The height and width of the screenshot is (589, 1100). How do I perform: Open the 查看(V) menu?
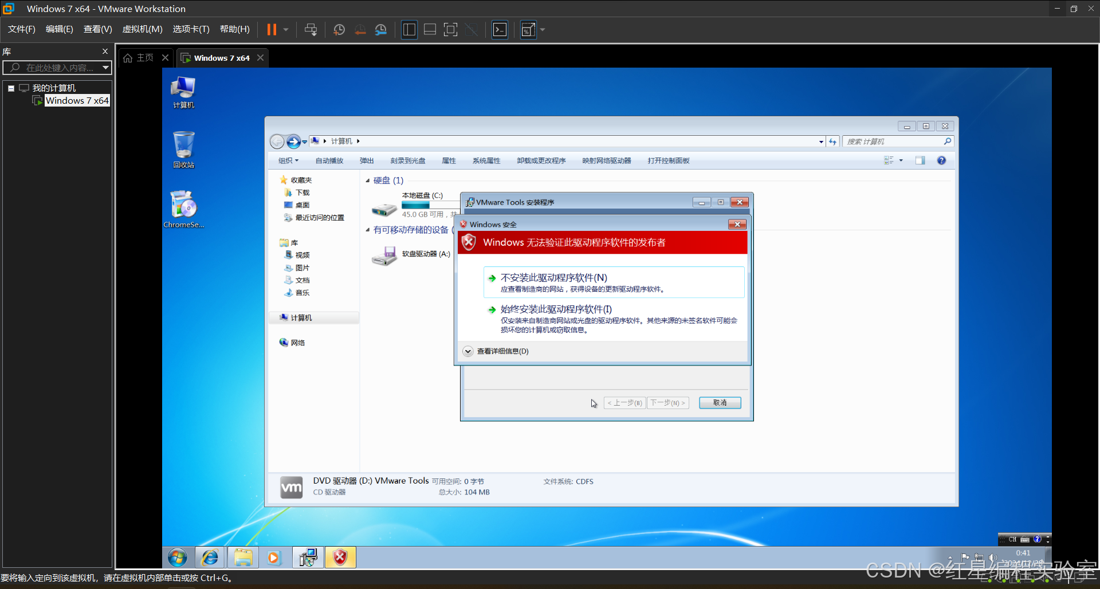point(98,29)
